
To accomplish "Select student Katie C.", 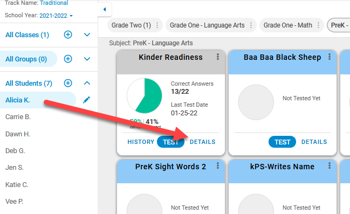I will 17,184.
